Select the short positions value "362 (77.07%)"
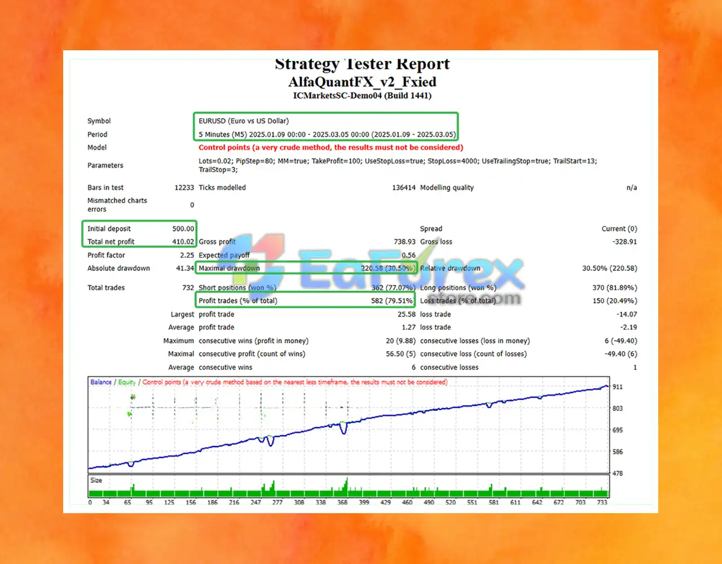 (393, 287)
